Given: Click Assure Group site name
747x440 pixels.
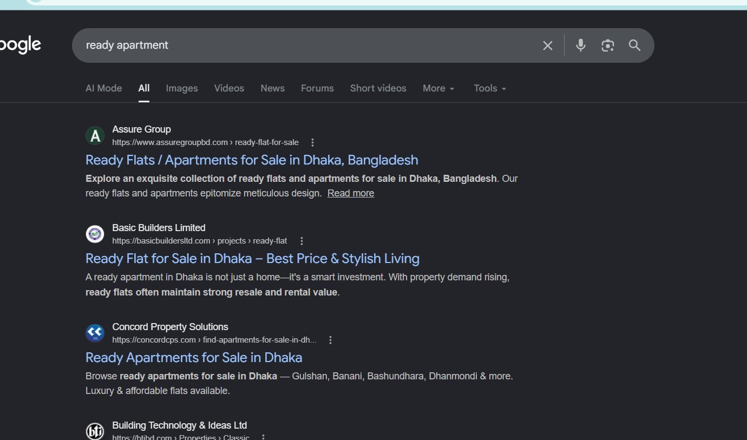Looking at the screenshot, I should tap(141, 129).
